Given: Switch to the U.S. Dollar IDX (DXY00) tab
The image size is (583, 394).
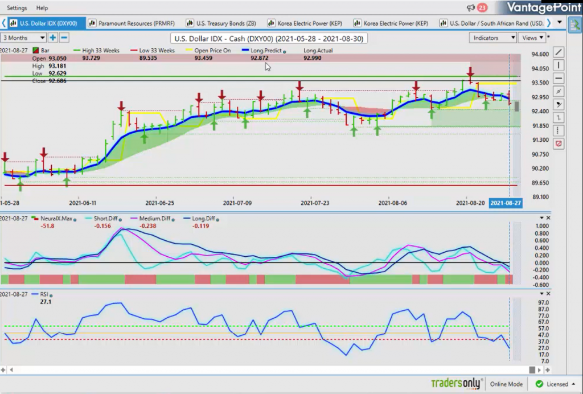Looking at the screenshot, I should tap(46, 23).
